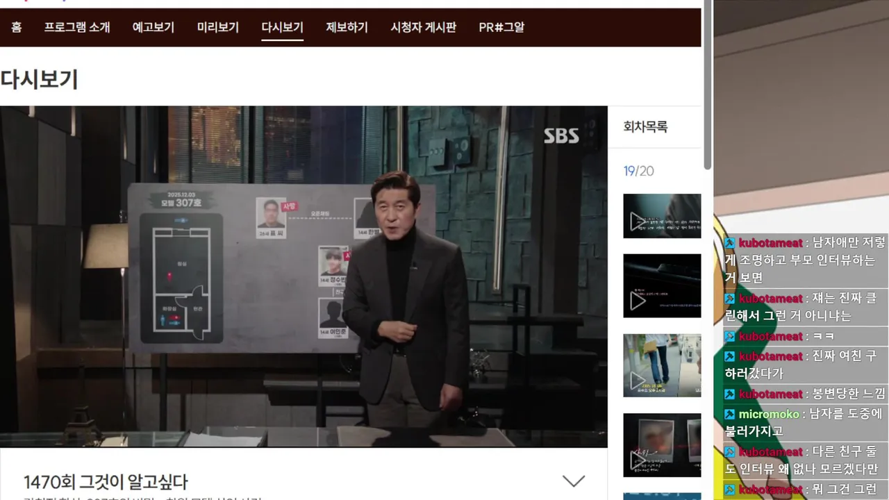Click kubotameat's badge icon beside 남자애만 저렇게 message
This screenshot has width=889, height=500.
tap(730, 243)
